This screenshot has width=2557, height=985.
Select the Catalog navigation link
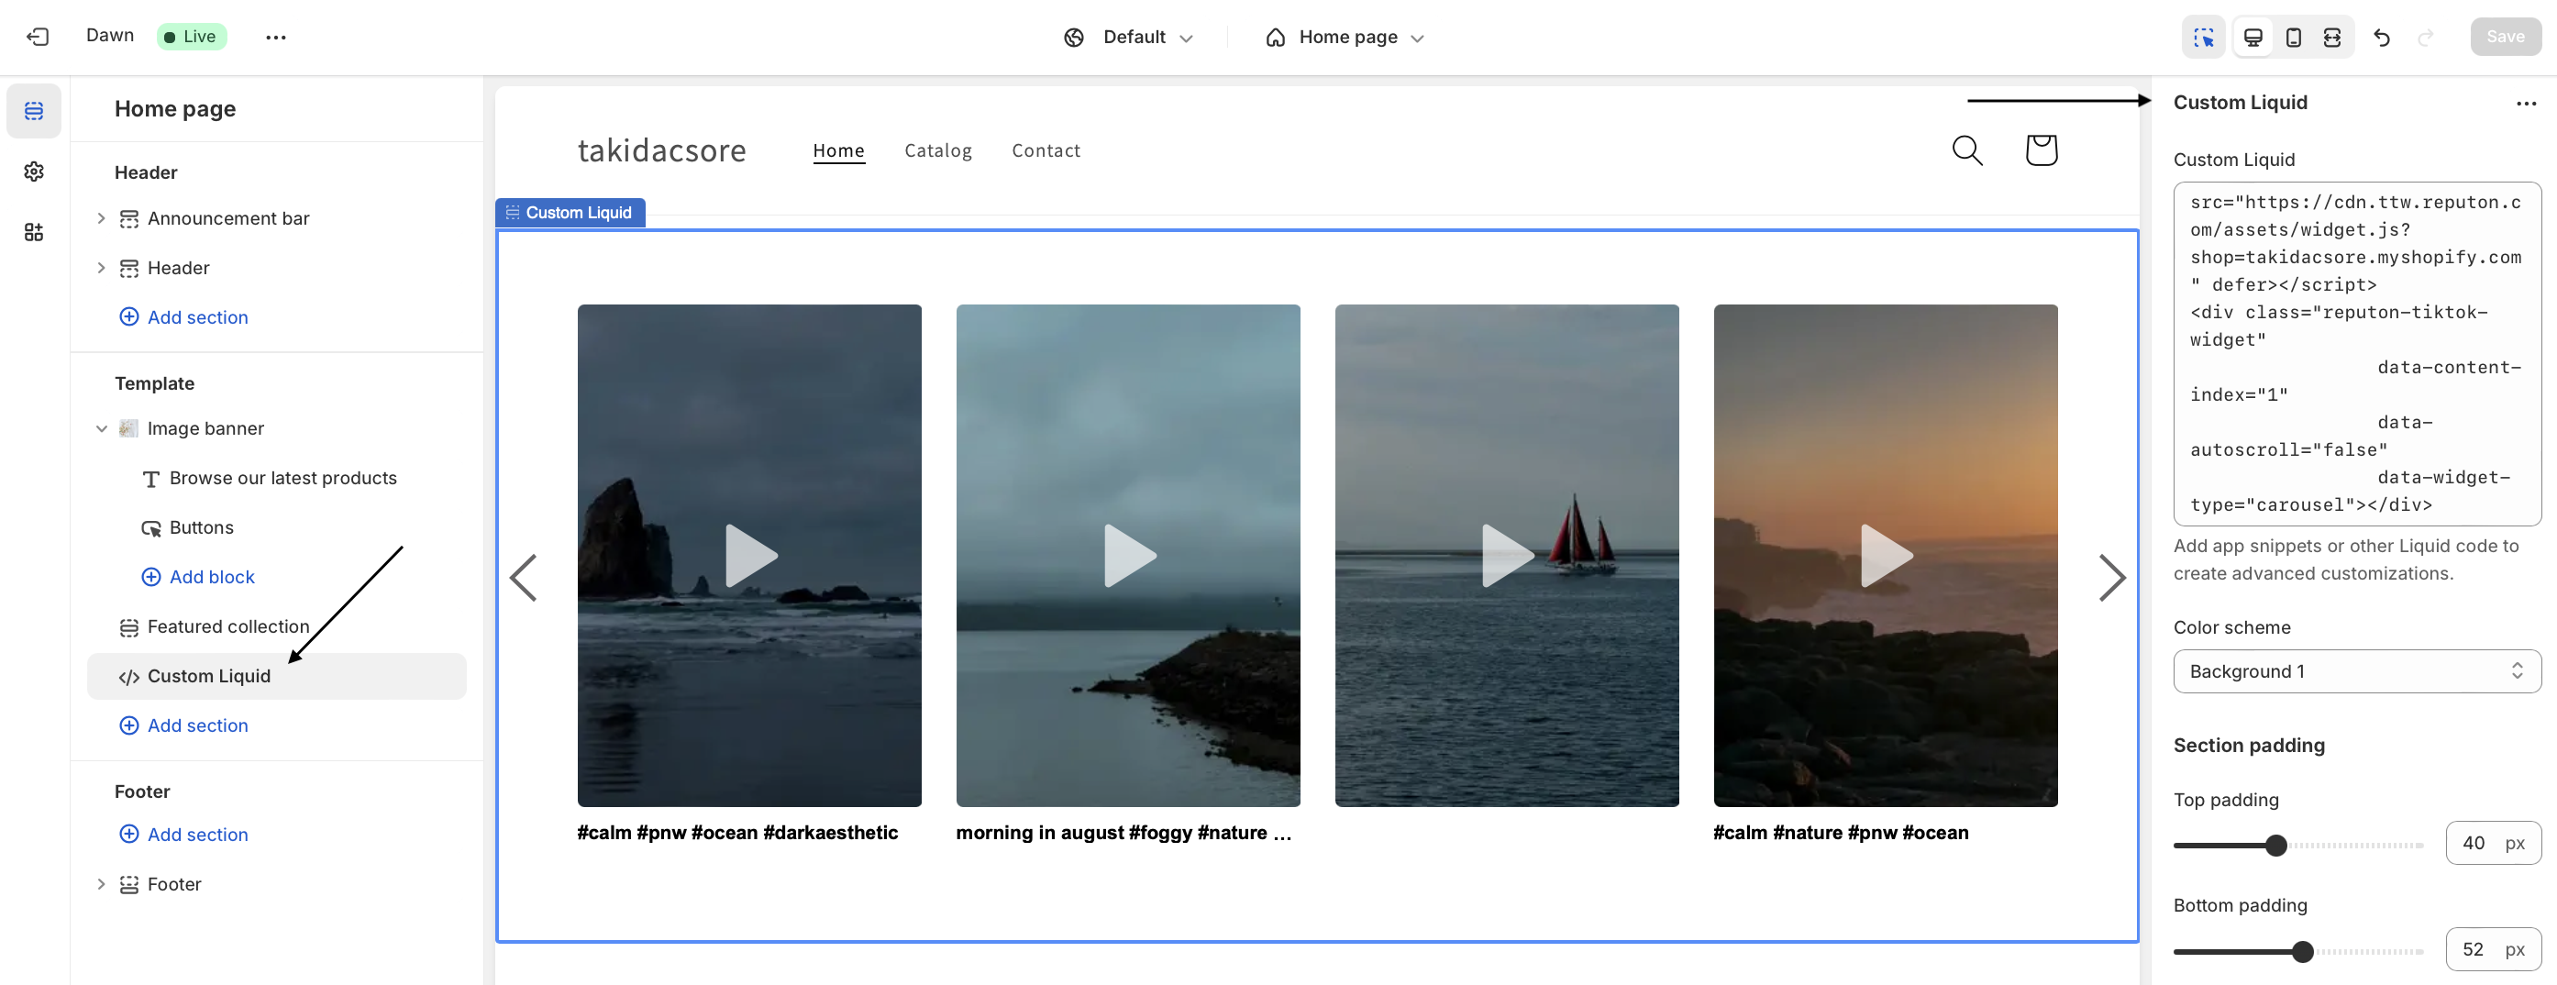click(937, 151)
